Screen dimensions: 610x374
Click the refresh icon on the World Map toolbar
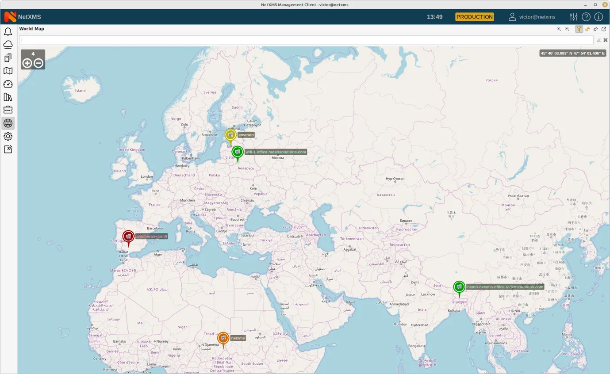(x=587, y=29)
